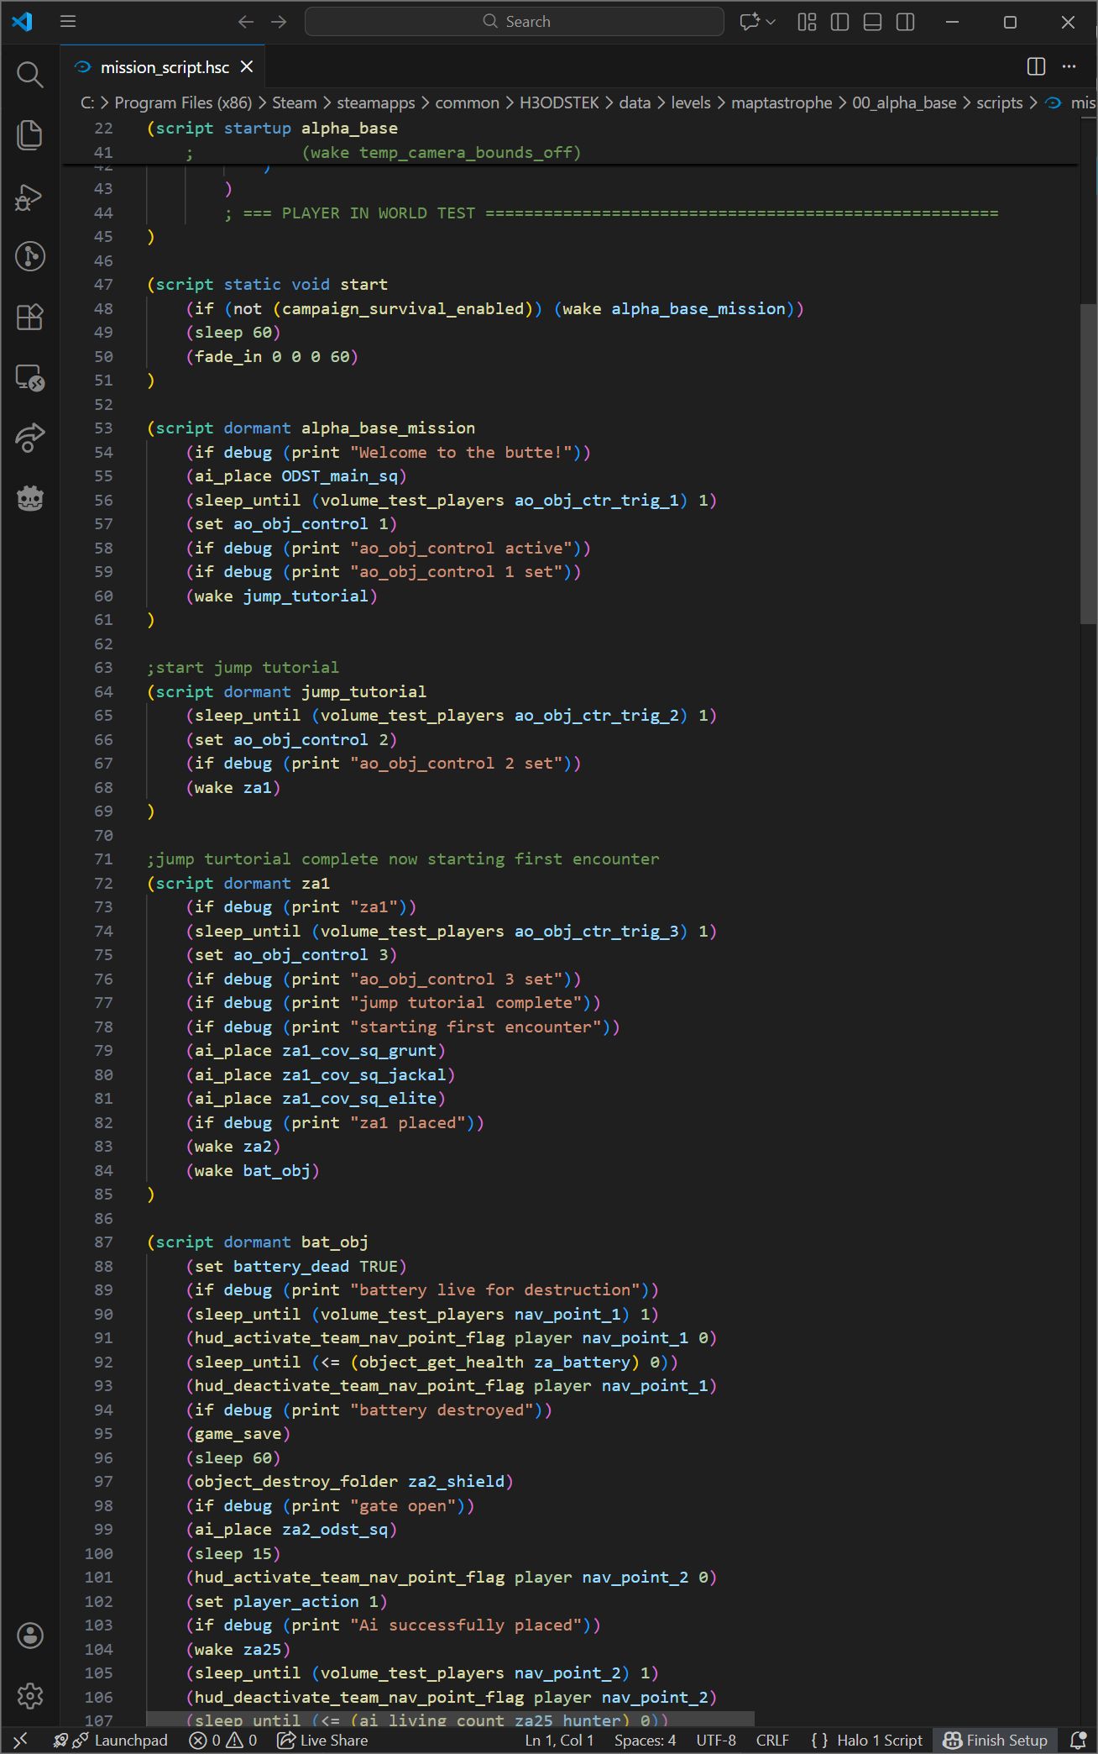Open the Remote Explorer view
Screen dimensions: 1098x1754
coord(30,378)
